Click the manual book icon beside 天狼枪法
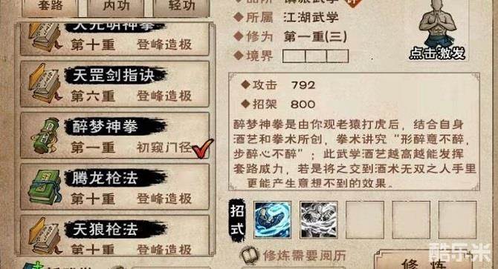This screenshot has width=498, height=269. point(44,236)
